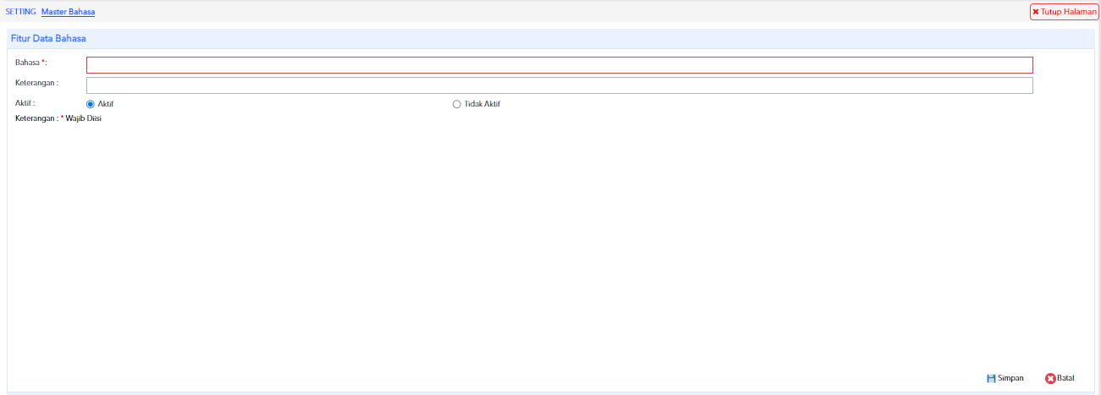
Task: Click the 'Bahasa *:' field label
Action: 31,63
